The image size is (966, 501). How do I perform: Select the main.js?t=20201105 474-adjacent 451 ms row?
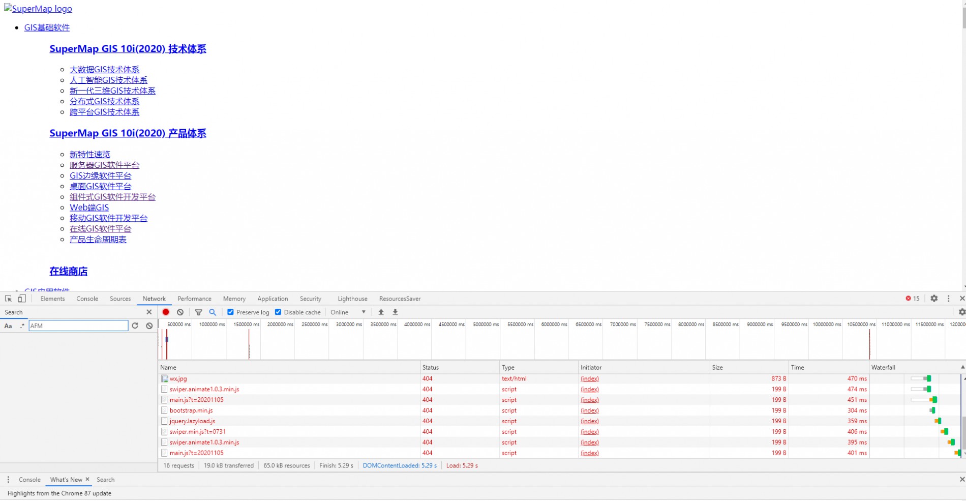[559, 400]
